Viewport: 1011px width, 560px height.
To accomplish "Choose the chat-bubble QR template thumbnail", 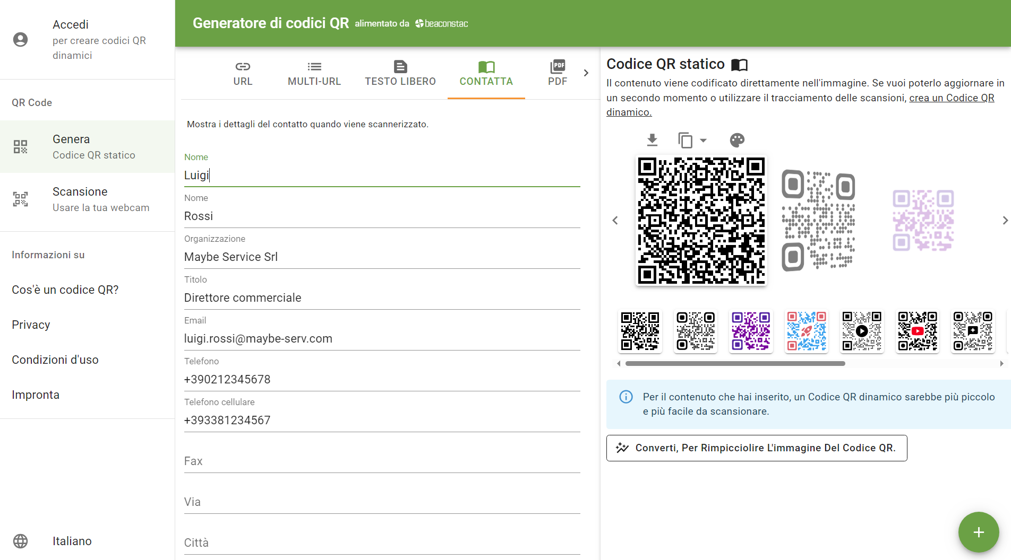I will 973,331.
